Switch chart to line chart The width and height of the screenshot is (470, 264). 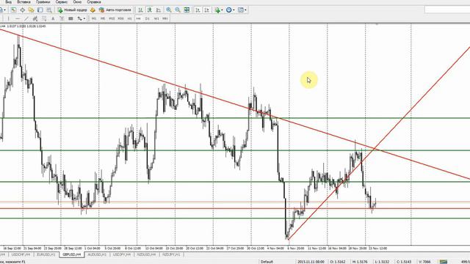coord(159,10)
